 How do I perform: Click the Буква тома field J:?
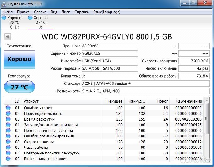coord(110,76)
